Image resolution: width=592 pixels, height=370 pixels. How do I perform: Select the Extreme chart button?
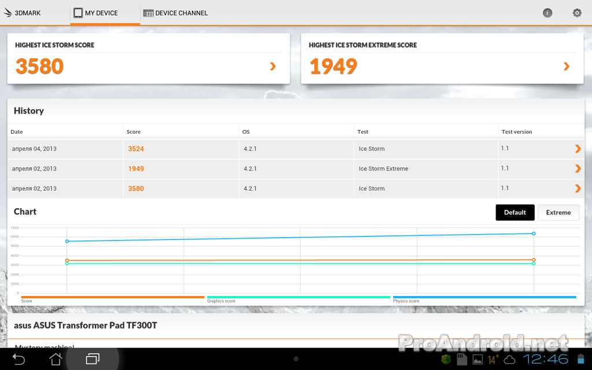pyautogui.click(x=558, y=213)
